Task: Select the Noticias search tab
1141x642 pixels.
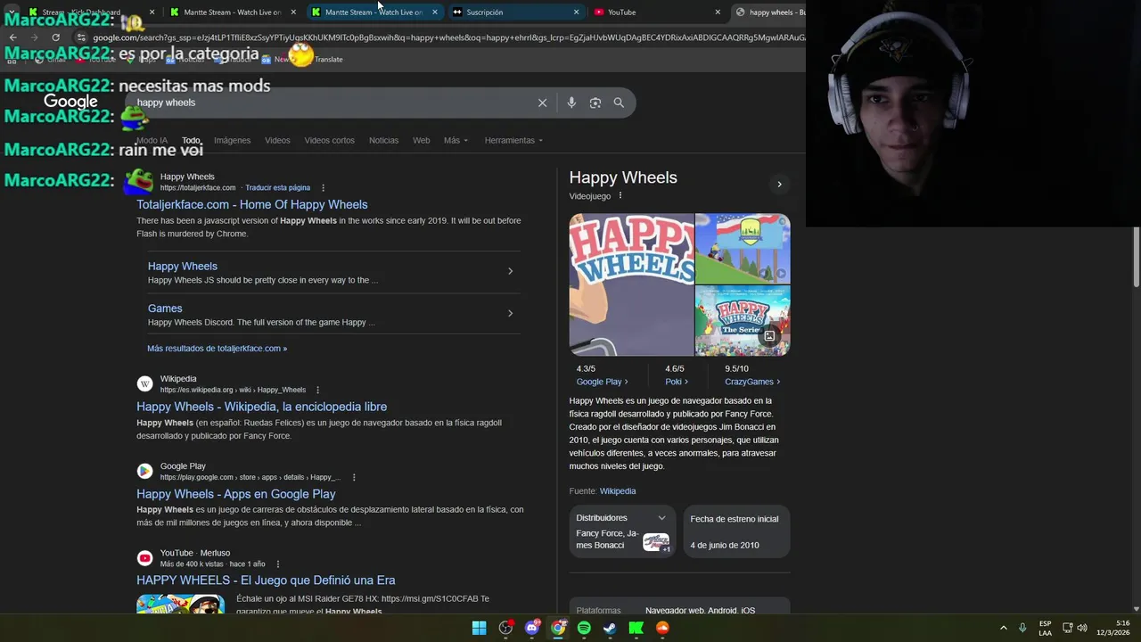Action: 383,140
